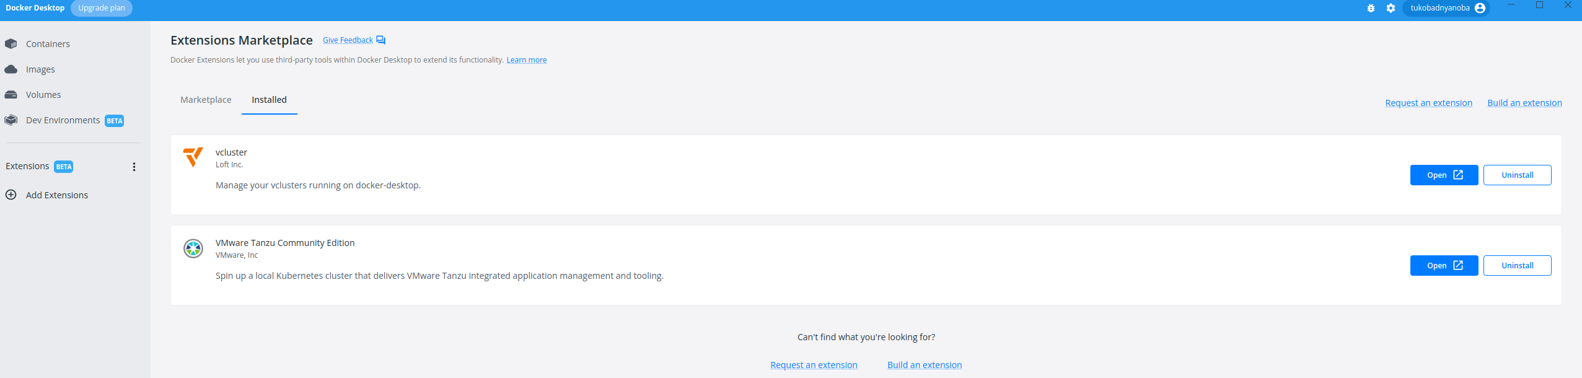Click the tukobadnyanoba username
The image size is (1582, 378).
(x=1440, y=8)
